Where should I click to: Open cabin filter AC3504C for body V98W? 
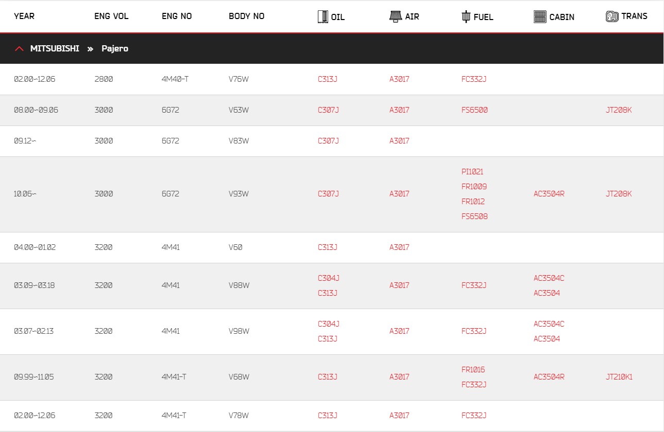[x=549, y=324]
